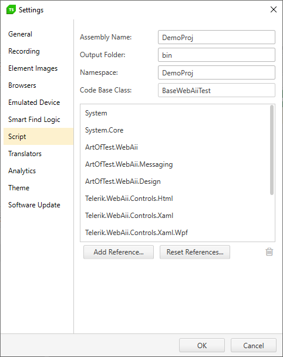Click the references list scrollbar
Viewport: 283px width, 357px height.
(x=272, y=150)
